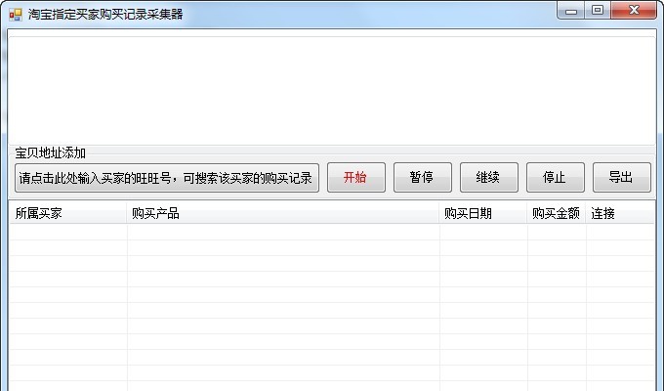664x391 pixels.
Task: Click the upper blank log text area
Action: [332, 90]
